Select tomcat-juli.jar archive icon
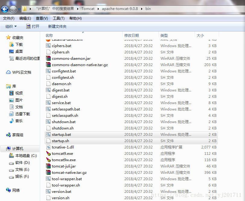This screenshot has width=245, height=201. point(48,166)
